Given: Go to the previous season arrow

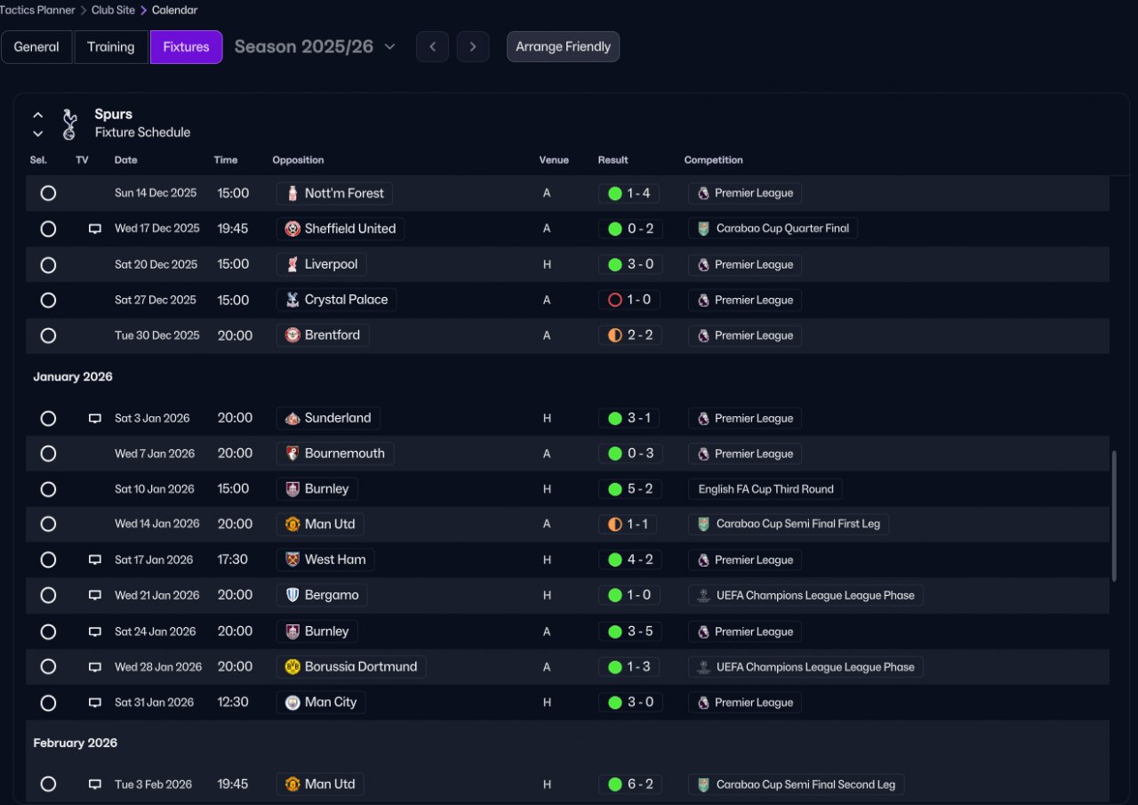Looking at the screenshot, I should (x=432, y=47).
